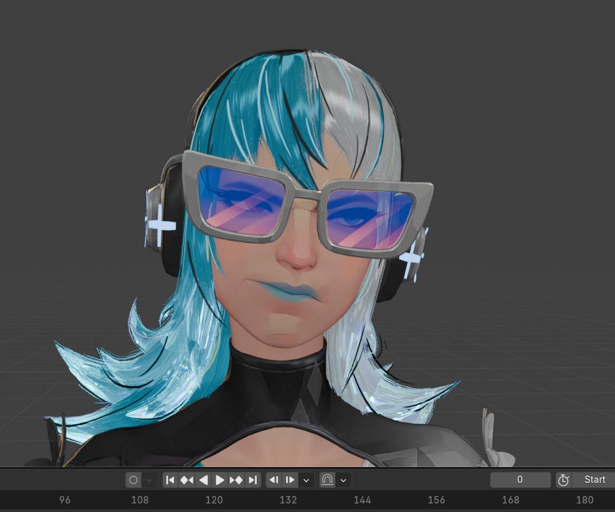The height and width of the screenshot is (512, 615).
Task: Toggle preview range stopwatch icon
Action: pyautogui.click(x=563, y=480)
